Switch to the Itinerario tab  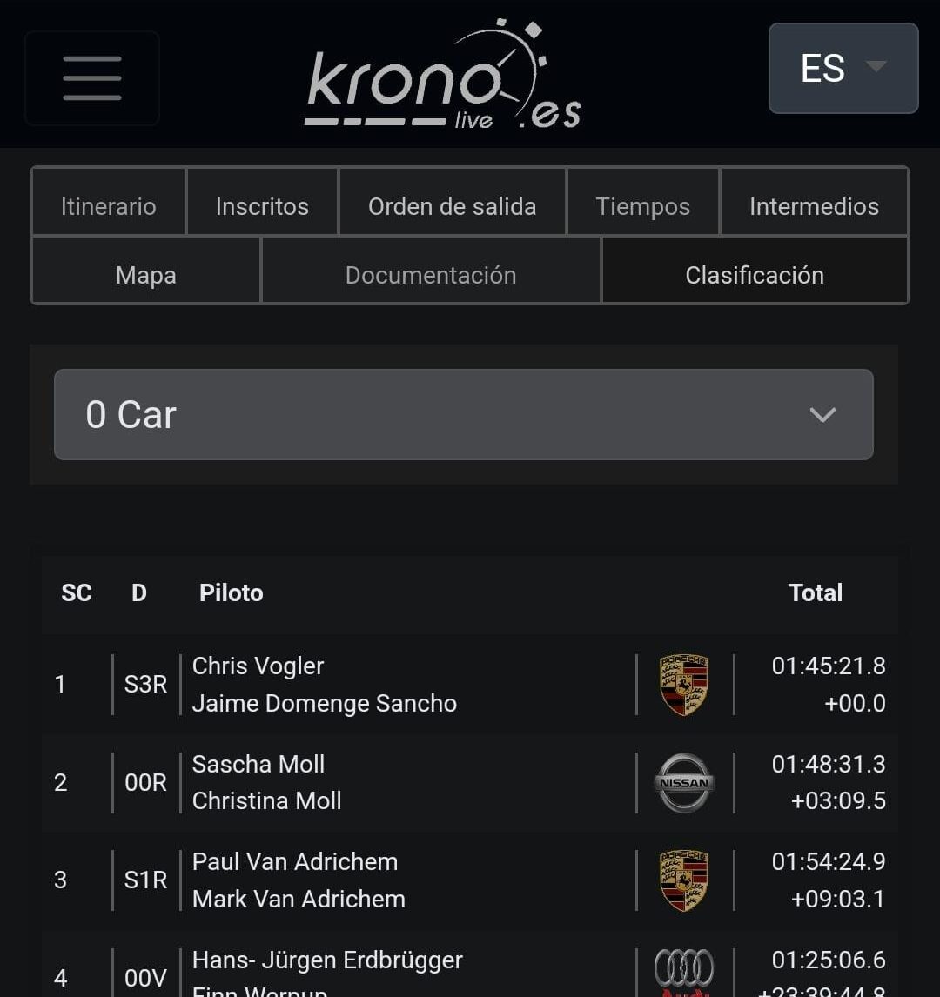[109, 206]
